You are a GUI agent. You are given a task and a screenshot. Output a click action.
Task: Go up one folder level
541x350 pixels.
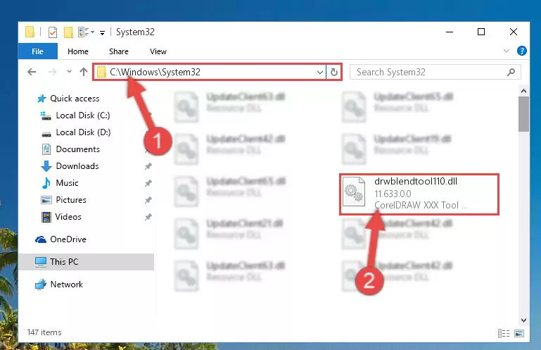(x=84, y=72)
